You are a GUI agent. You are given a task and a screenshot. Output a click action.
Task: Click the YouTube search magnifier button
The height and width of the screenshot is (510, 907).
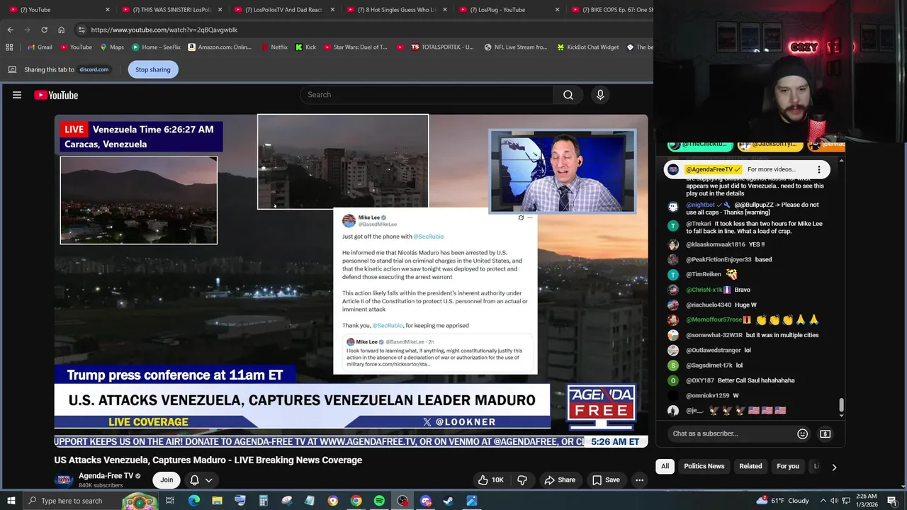pyautogui.click(x=568, y=95)
